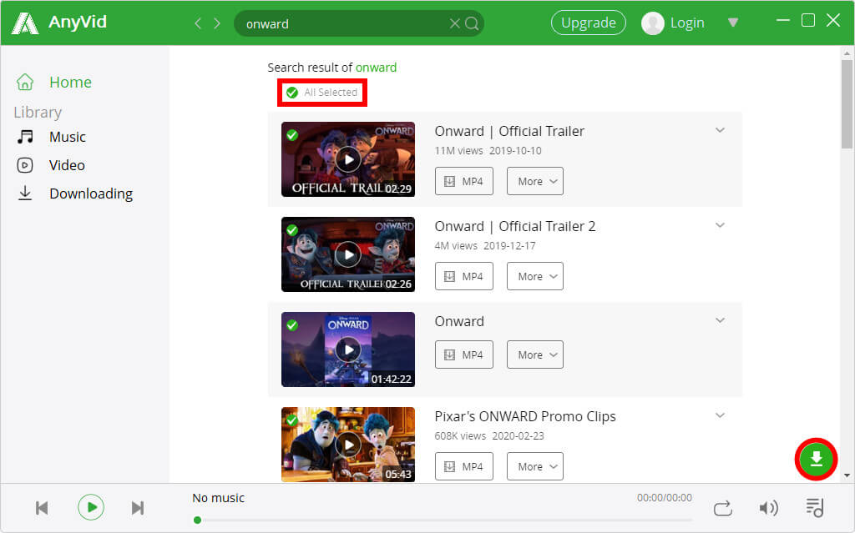Open the Pixar's ONWARD Promo Clips title
Viewport: 855px width, 533px height.
coord(525,417)
